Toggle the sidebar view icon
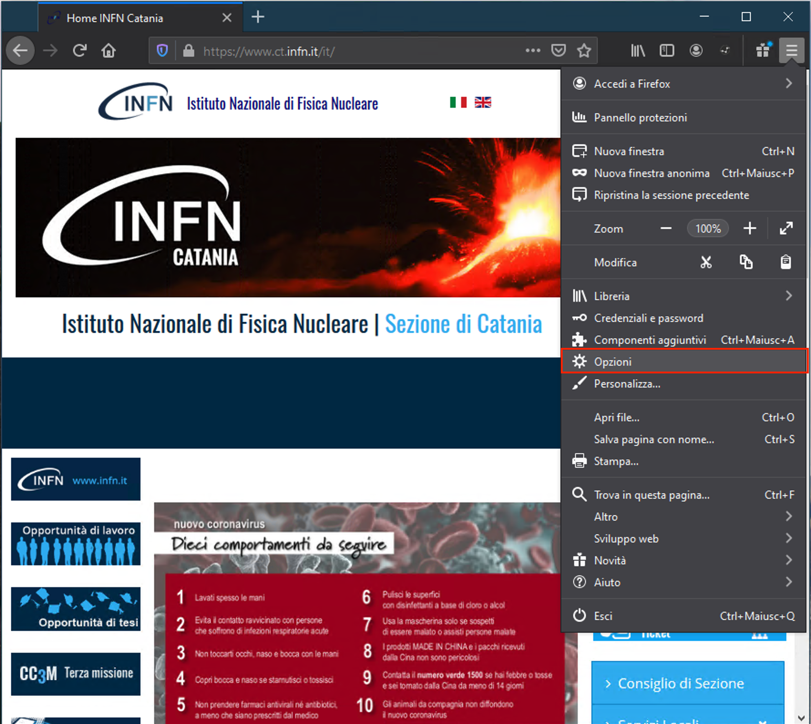The image size is (811, 724). (x=667, y=51)
